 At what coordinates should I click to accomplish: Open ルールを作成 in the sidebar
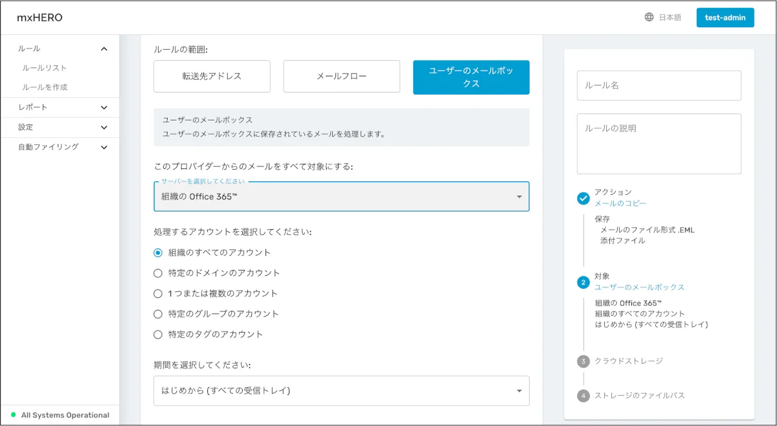coord(45,87)
